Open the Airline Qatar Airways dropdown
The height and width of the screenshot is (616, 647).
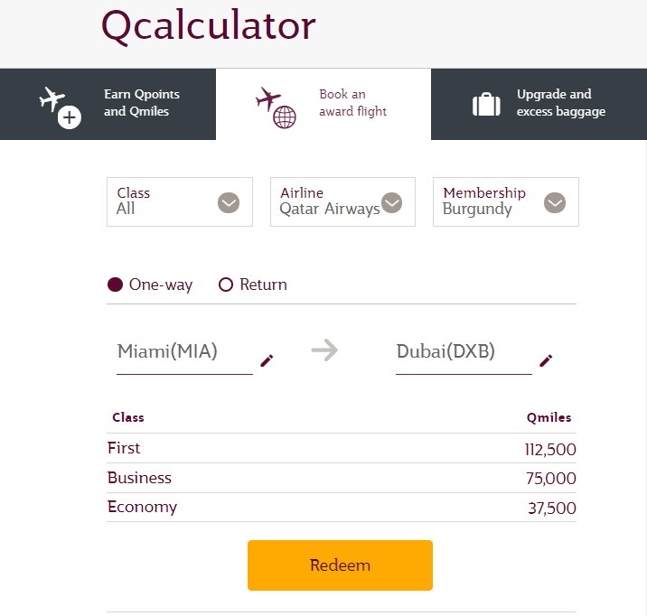[342, 202]
